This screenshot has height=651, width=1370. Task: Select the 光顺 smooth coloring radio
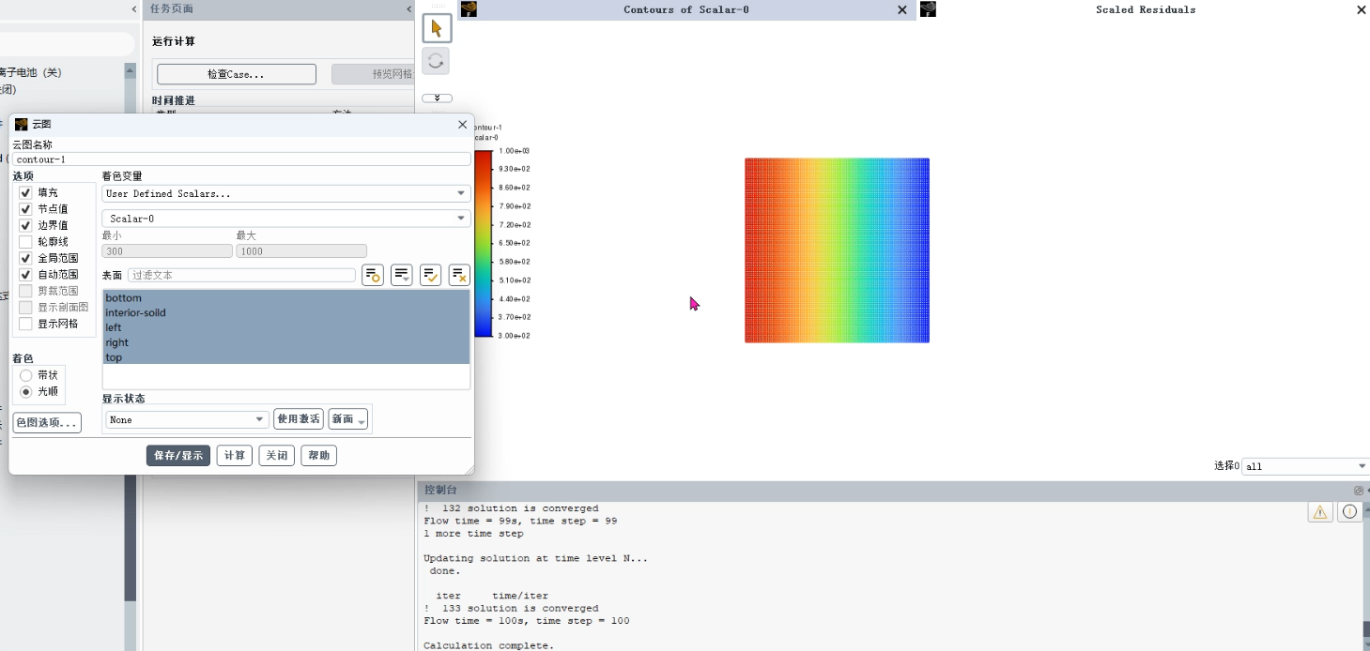26,391
